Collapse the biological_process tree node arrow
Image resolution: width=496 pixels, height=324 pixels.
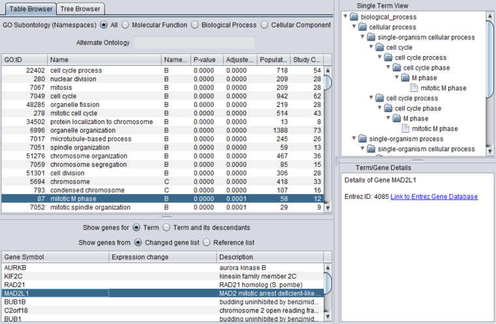[345, 16]
